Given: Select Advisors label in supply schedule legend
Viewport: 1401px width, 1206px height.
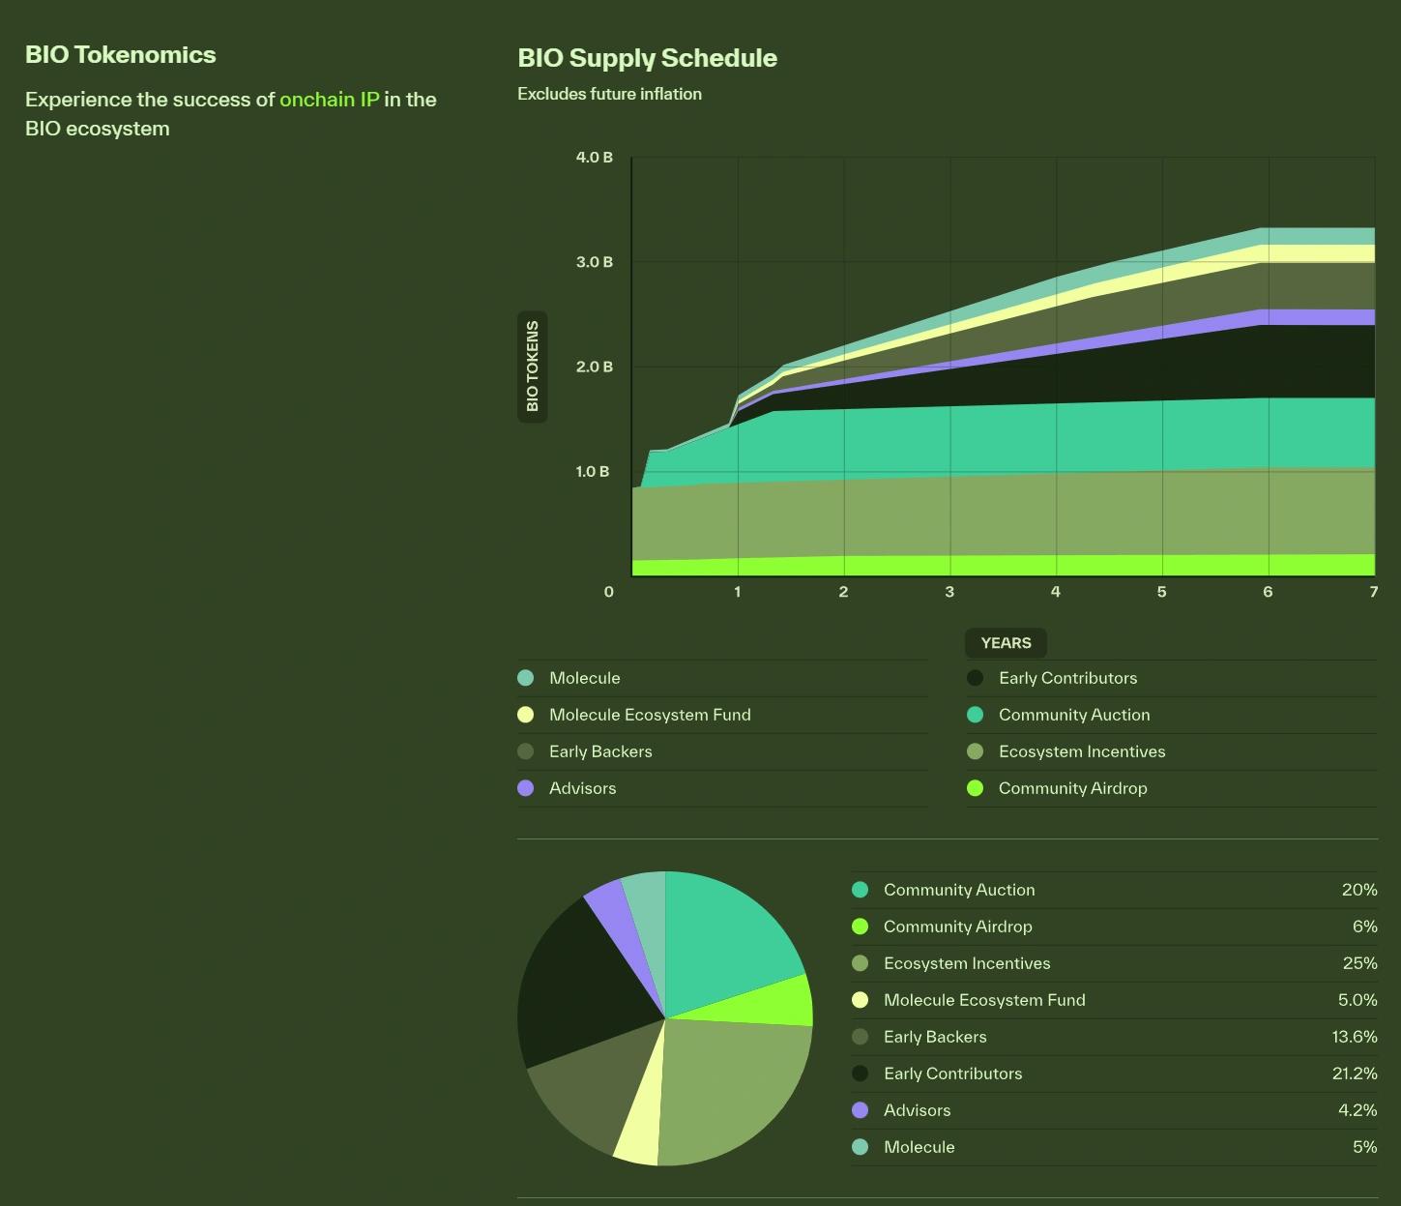Looking at the screenshot, I should click(x=582, y=788).
